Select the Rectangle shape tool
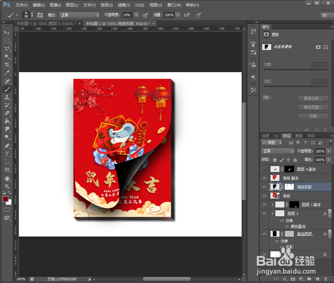 7,170
